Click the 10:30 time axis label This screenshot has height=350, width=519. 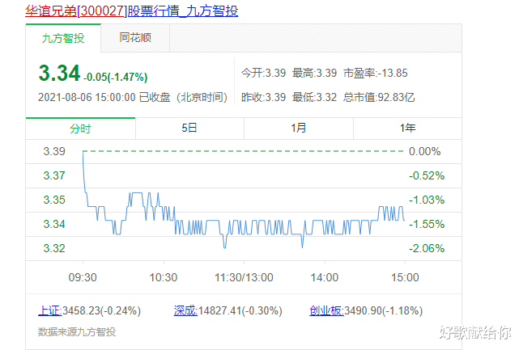click(x=164, y=277)
